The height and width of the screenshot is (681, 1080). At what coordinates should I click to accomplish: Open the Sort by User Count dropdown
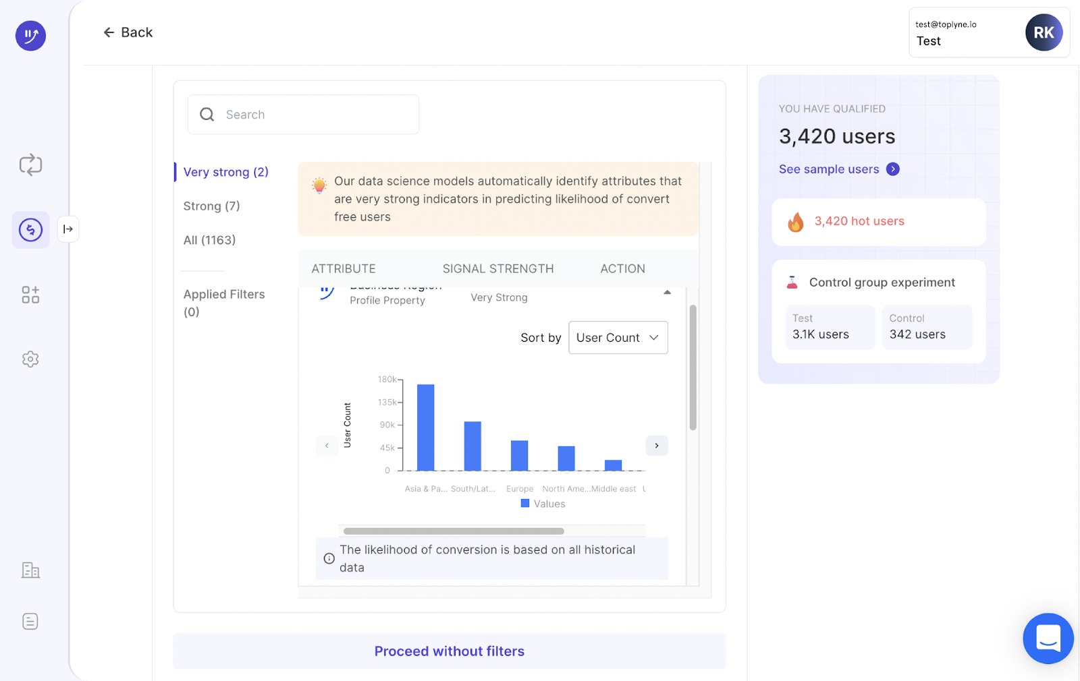(618, 338)
